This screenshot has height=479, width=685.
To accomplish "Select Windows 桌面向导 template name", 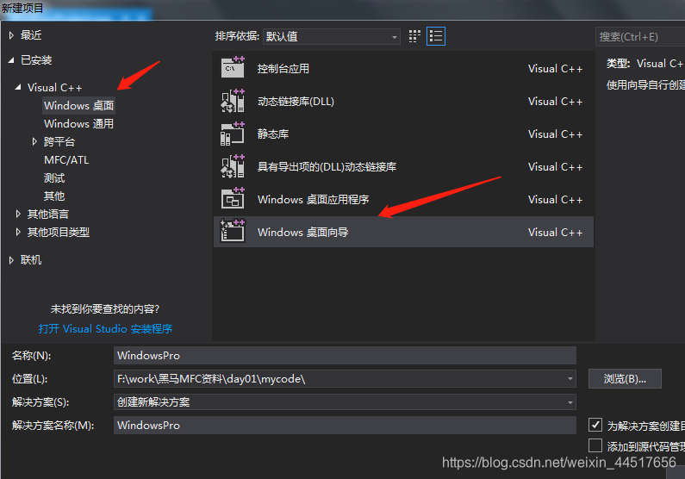I will pos(302,233).
